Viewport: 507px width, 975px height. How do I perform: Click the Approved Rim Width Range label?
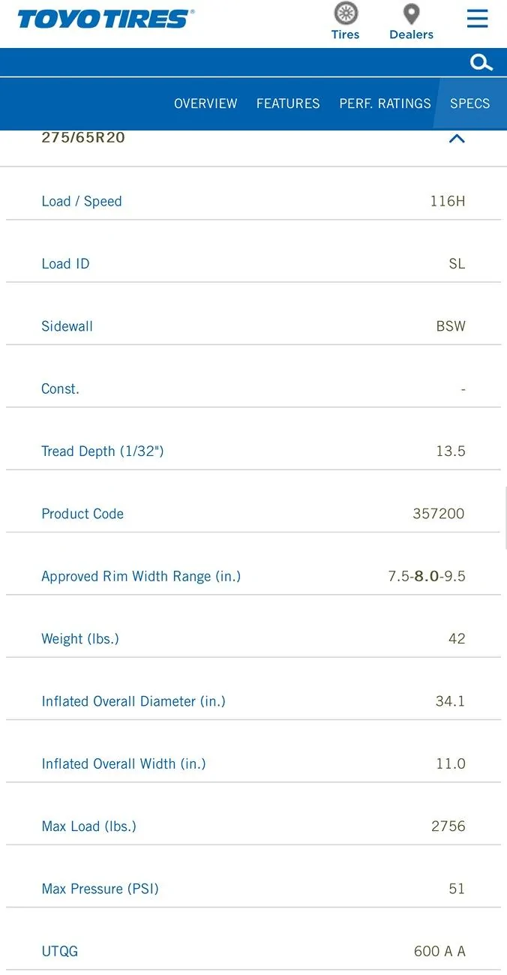click(141, 576)
